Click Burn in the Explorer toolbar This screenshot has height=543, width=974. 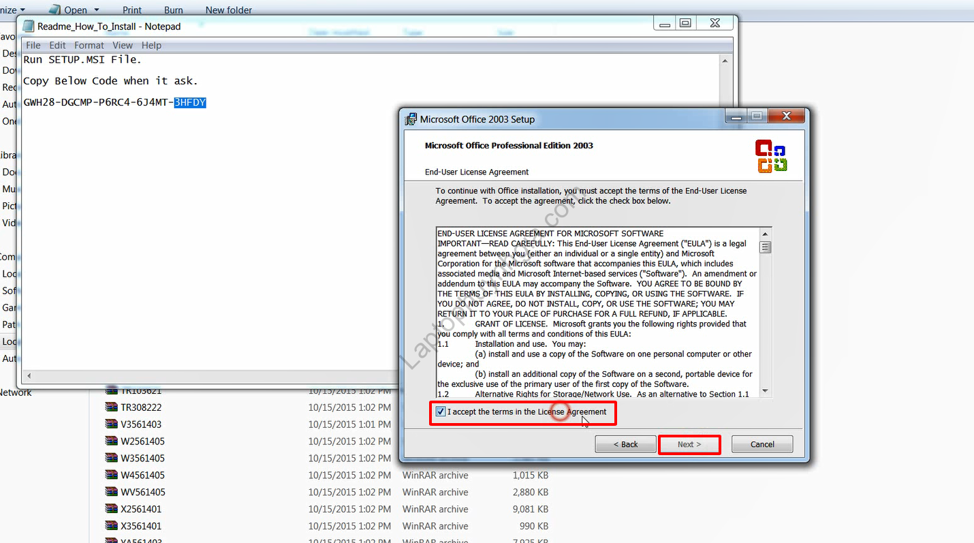point(174,10)
